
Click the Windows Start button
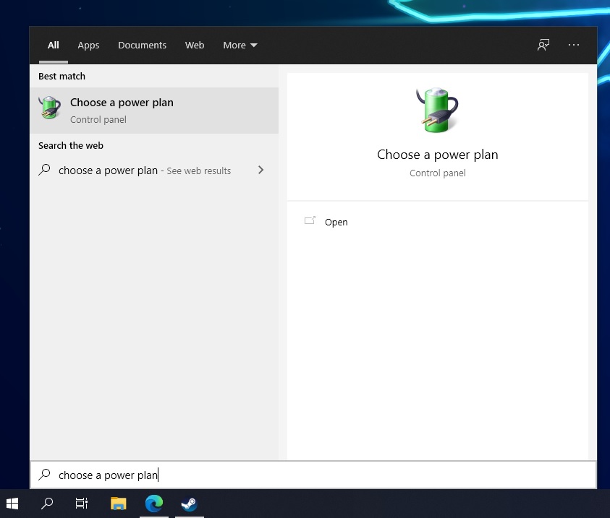pyautogui.click(x=12, y=504)
